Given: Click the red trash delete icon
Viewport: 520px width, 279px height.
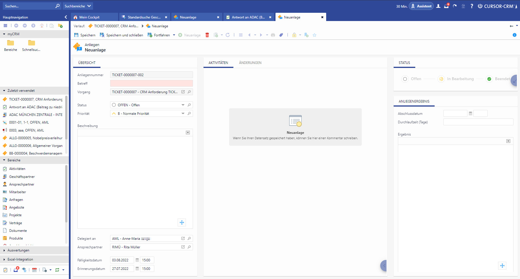Looking at the screenshot, I should (207, 35).
